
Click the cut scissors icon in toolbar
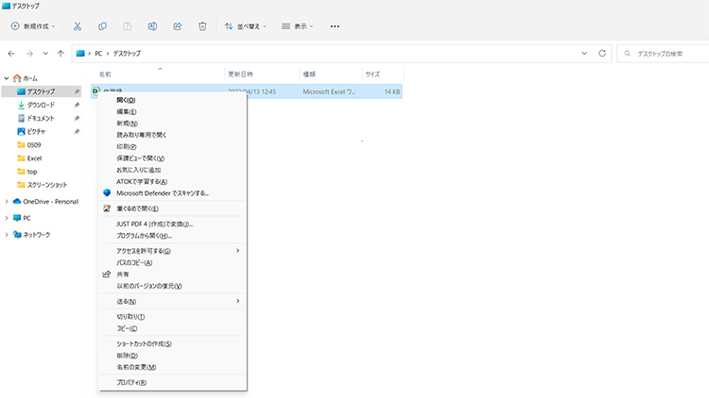(78, 26)
